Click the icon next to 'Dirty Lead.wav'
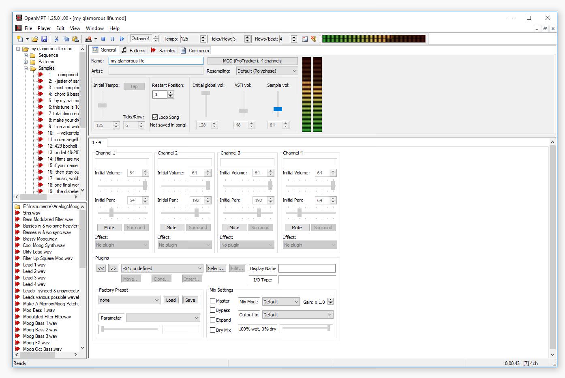 point(17,252)
